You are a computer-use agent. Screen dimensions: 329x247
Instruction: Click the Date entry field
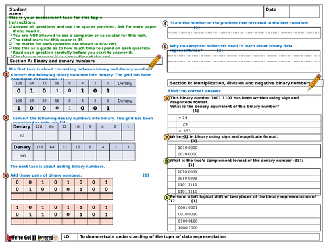pos(304,11)
